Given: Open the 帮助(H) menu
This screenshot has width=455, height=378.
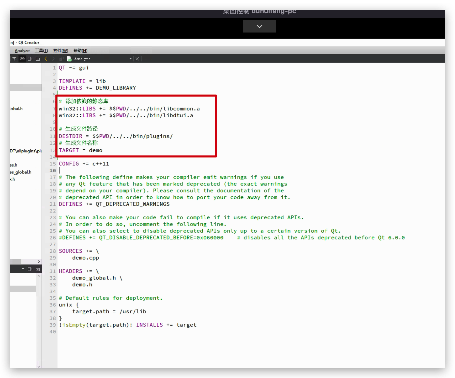Looking at the screenshot, I should [80, 51].
